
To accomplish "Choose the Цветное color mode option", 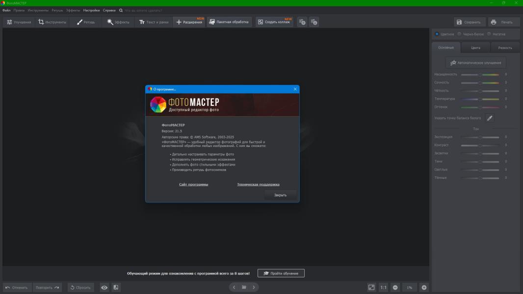I will tap(437, 34).
